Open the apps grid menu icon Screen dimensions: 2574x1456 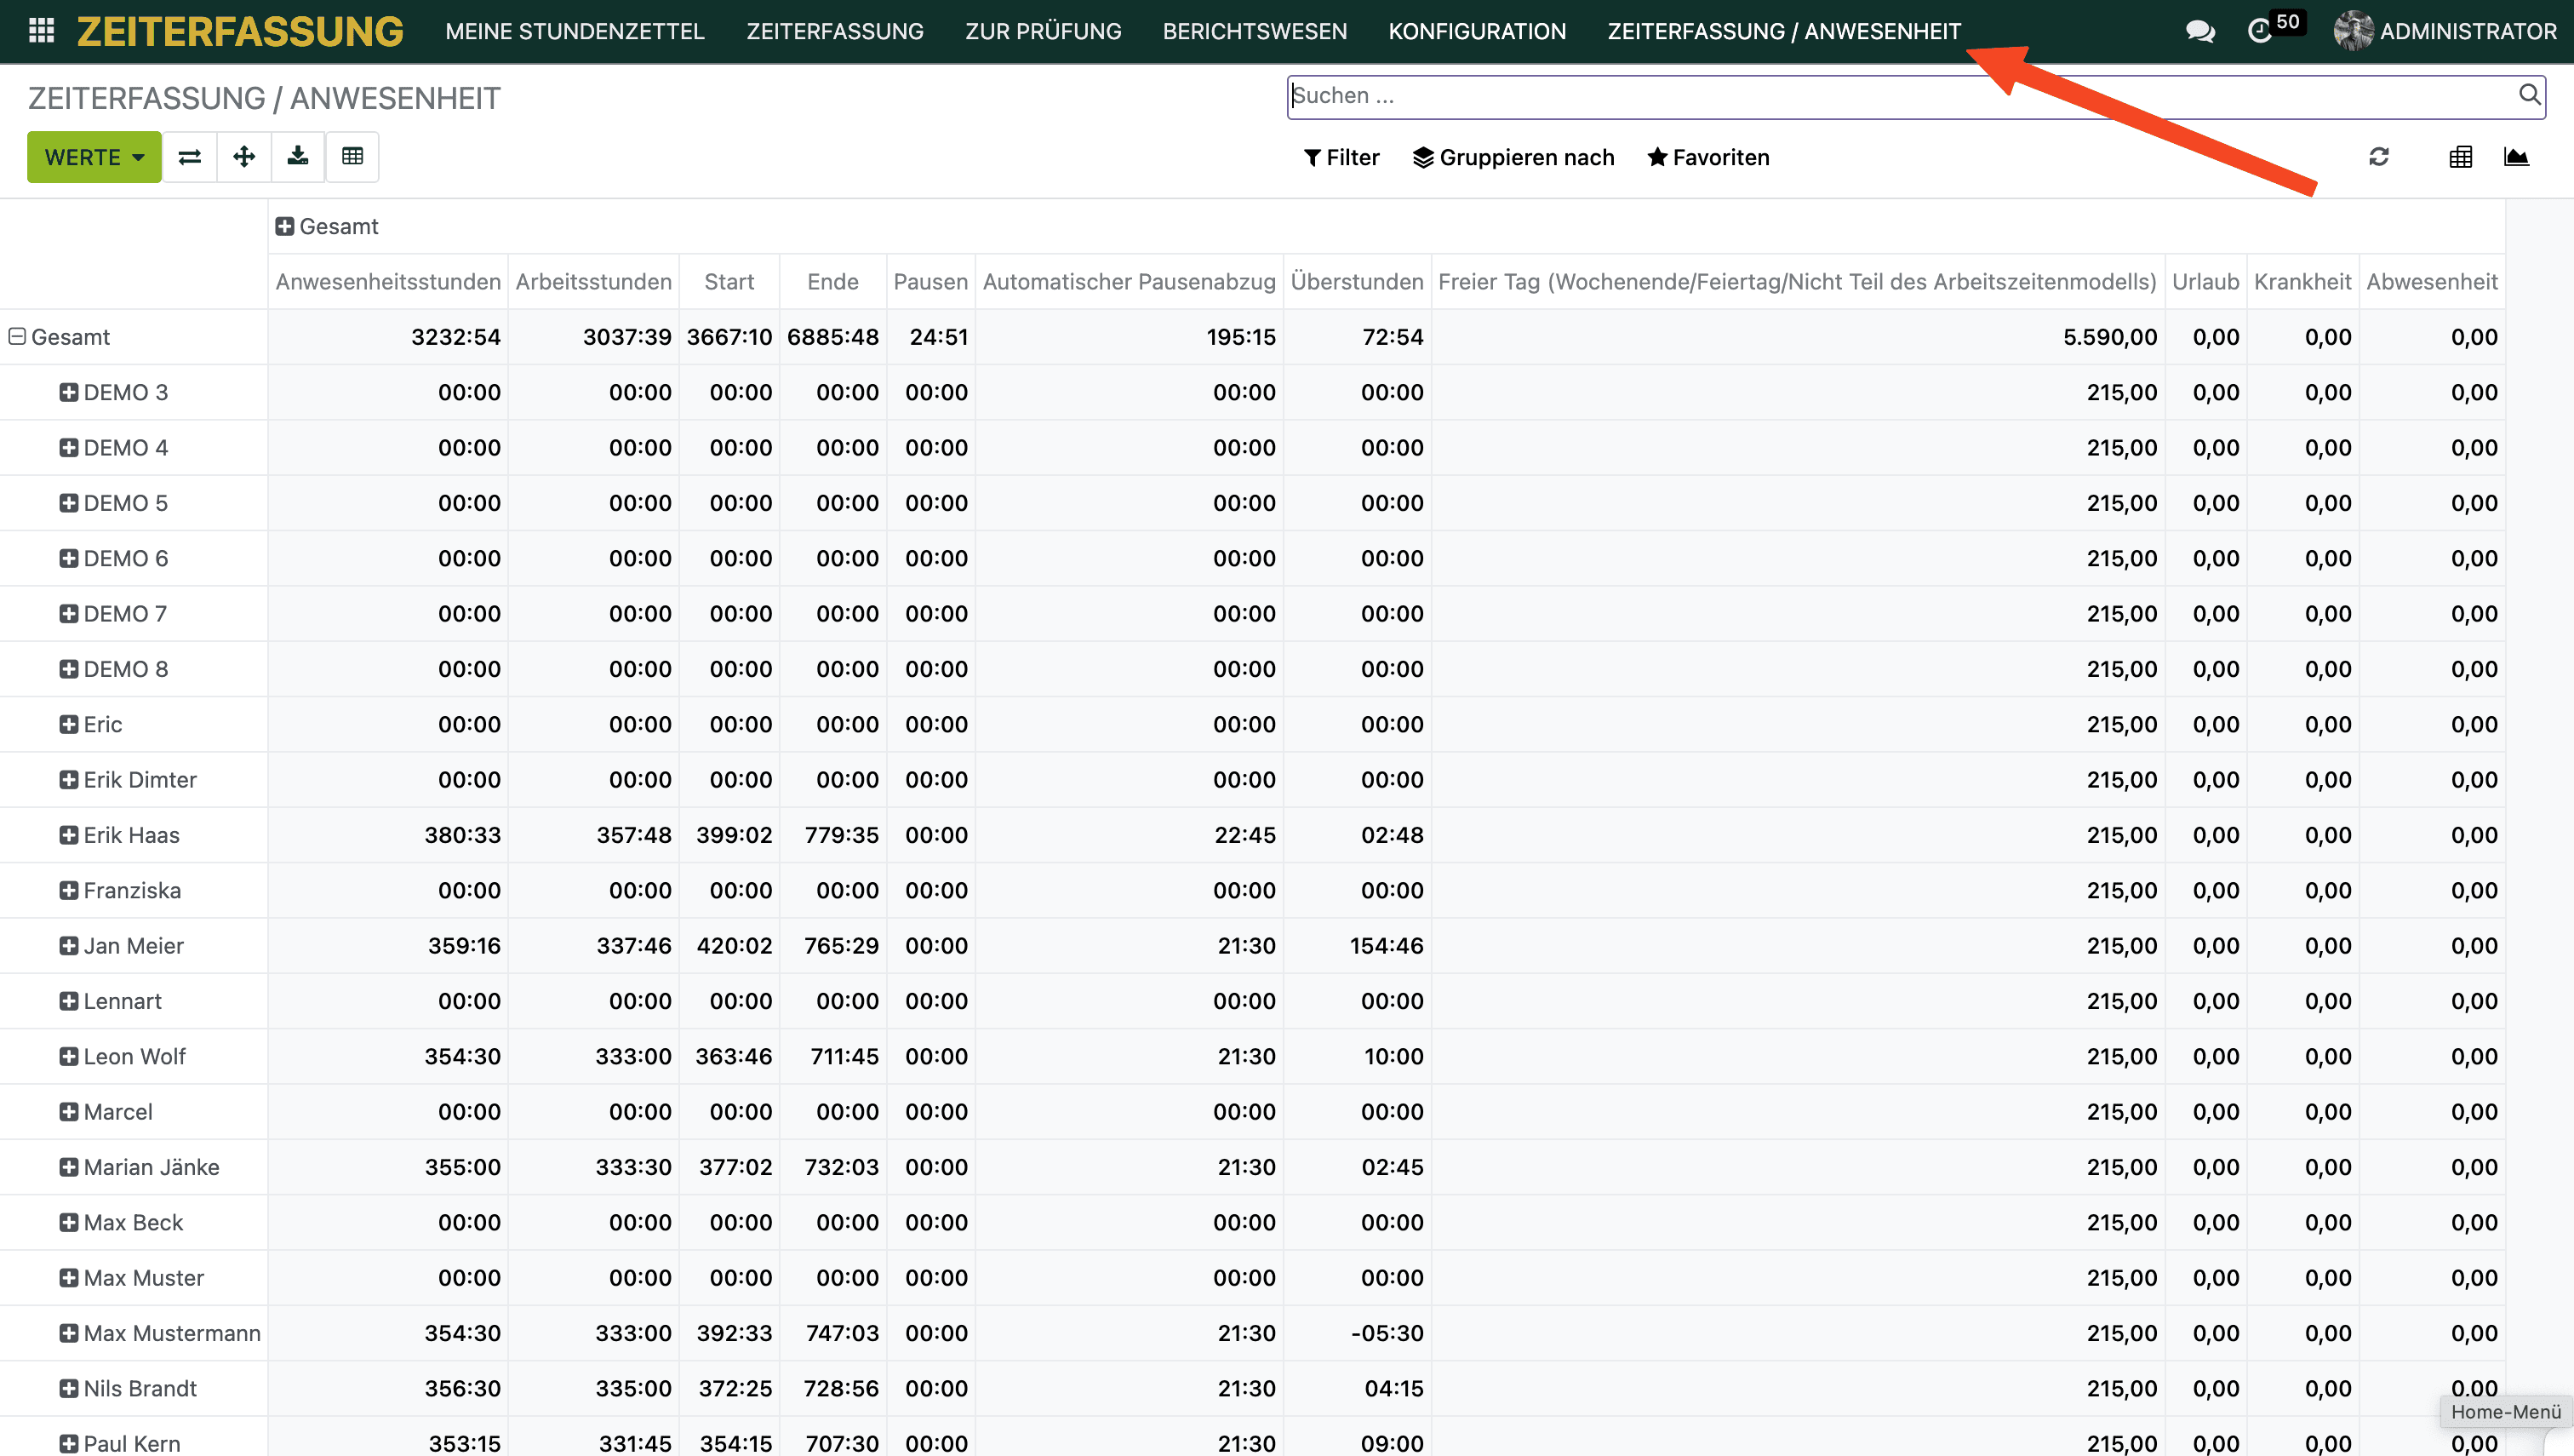pos(41,30)
